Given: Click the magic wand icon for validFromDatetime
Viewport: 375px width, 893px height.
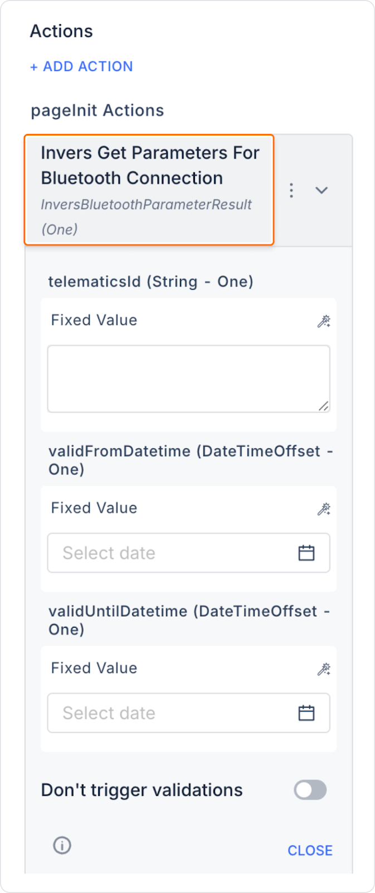Looking at the screenshot, I should (x=324, y=509).
